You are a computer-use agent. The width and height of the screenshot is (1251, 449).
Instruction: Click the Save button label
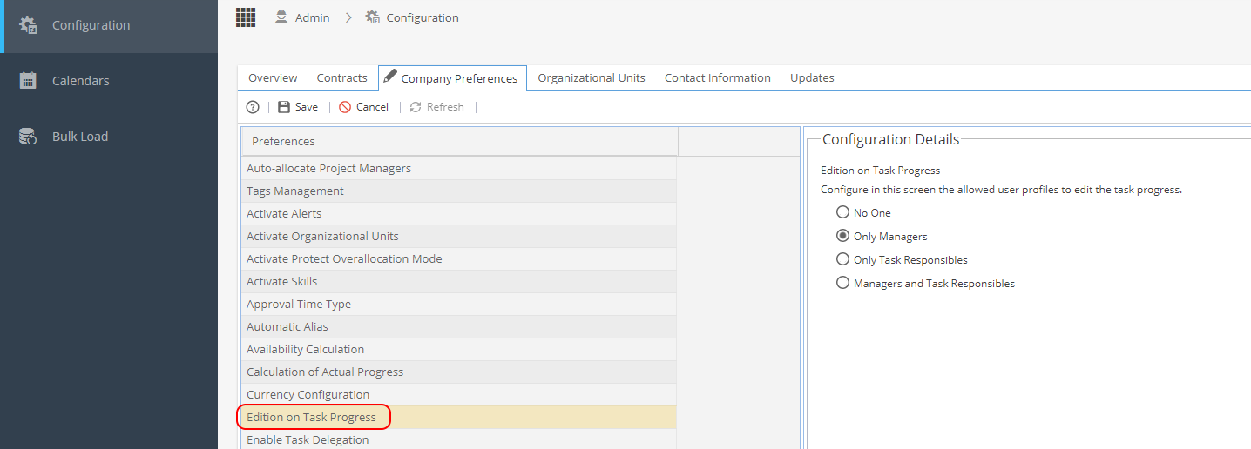pyautogui.click(x=307, y=107)
